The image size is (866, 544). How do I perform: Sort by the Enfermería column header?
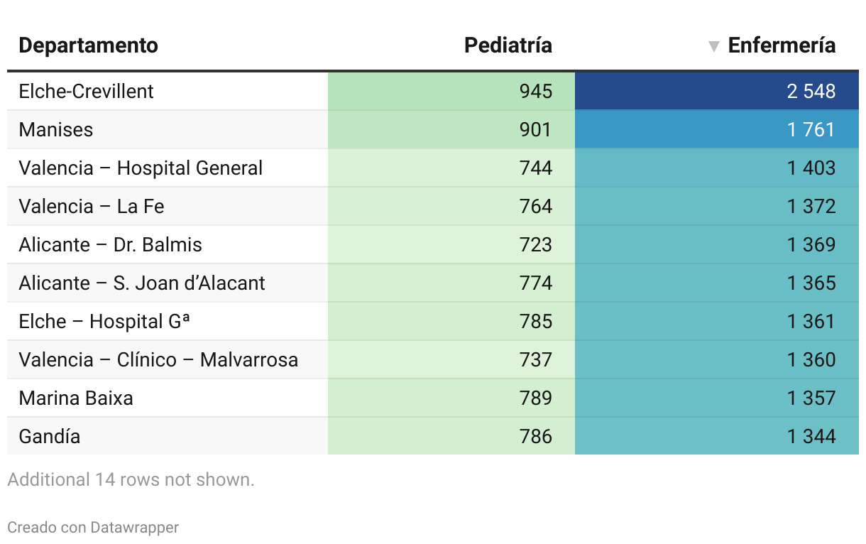pyautogui.click(x=781, y=45)
